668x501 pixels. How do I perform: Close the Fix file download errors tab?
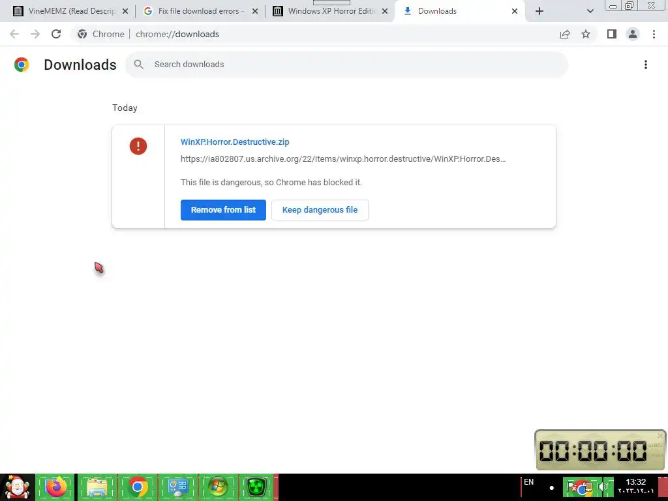(x=255, y=12)
